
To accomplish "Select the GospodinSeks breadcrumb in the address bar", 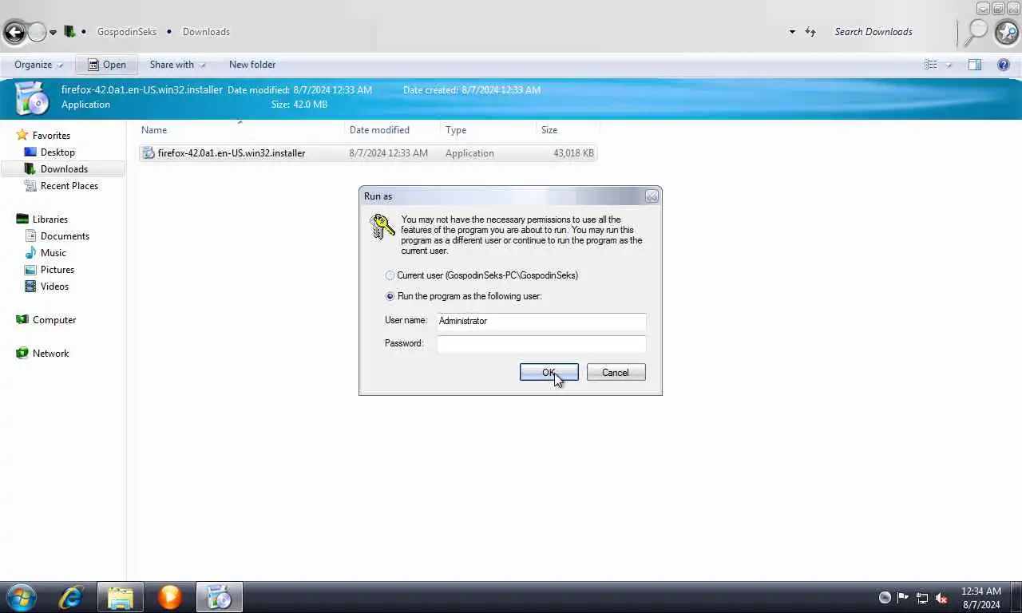I will click(127, 32).
